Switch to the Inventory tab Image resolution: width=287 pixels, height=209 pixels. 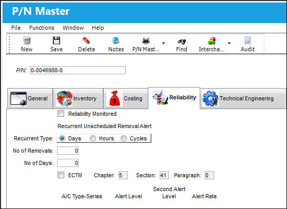click(x=78, y=99)
